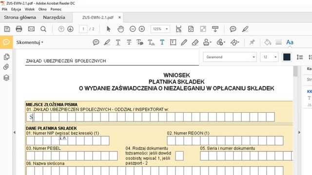Select the underline text tool

tap(118, 42)
